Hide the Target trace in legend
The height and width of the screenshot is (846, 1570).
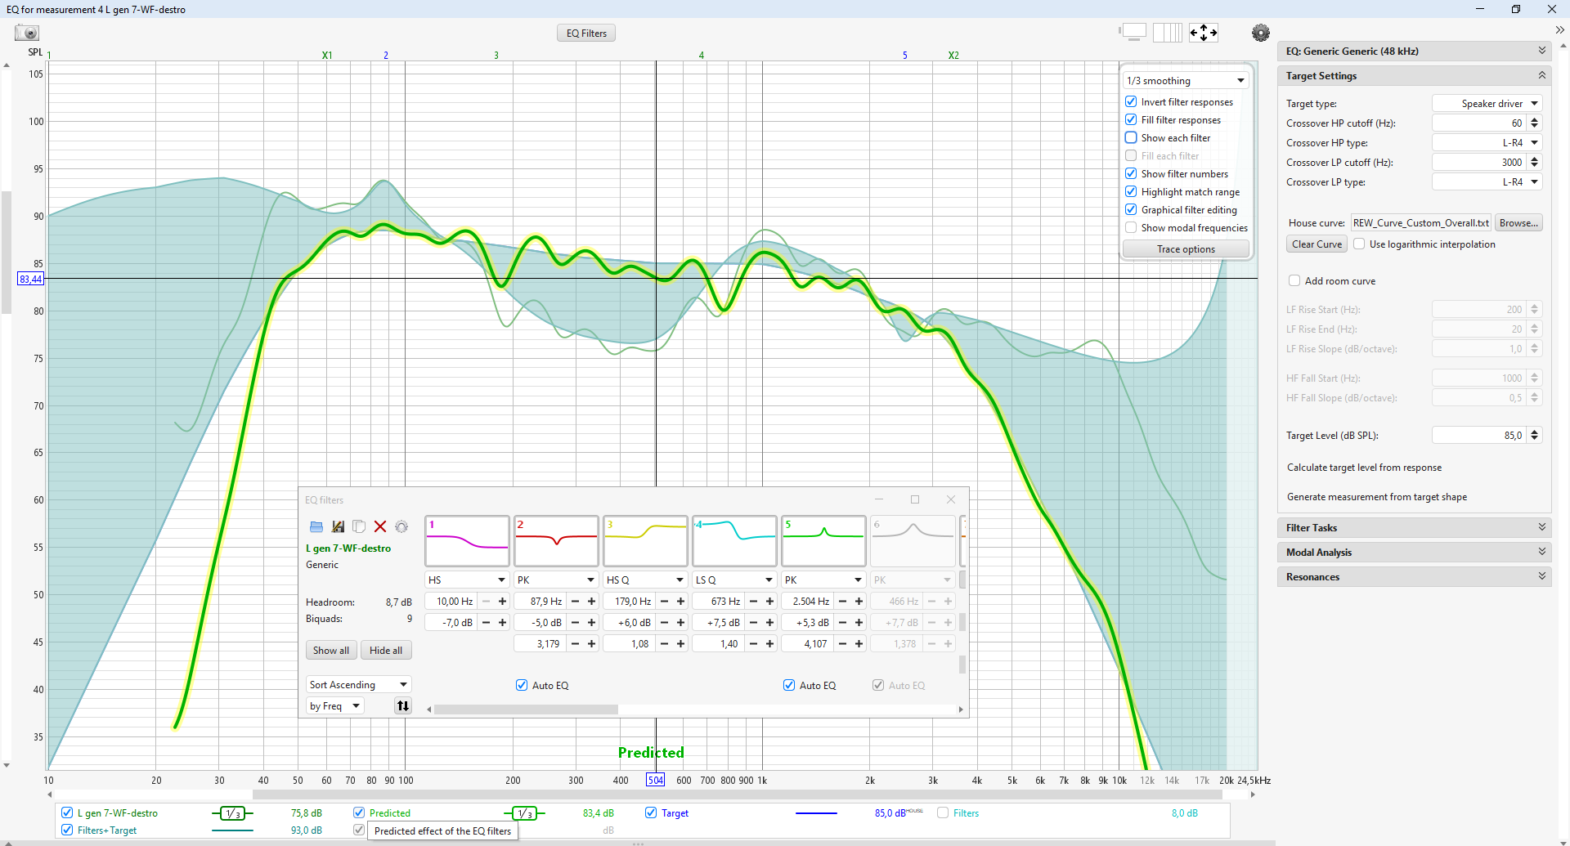pyautogui.click(x=651, y=812)
